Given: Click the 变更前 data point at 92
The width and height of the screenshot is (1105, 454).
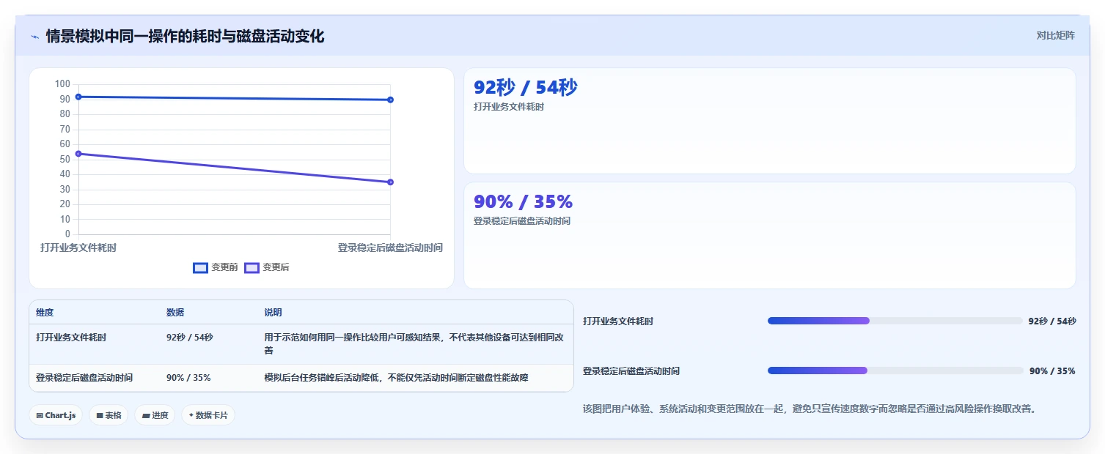Looking at the screenshot, I should (78, 97).
